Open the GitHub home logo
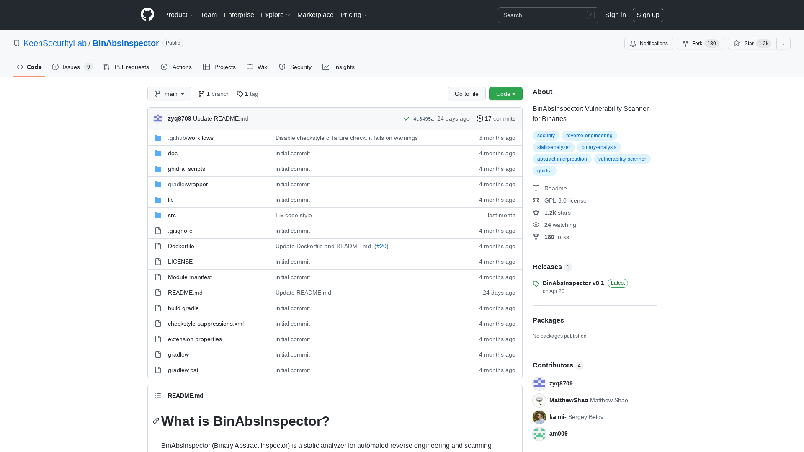804x452 pixels. [147, 15]
